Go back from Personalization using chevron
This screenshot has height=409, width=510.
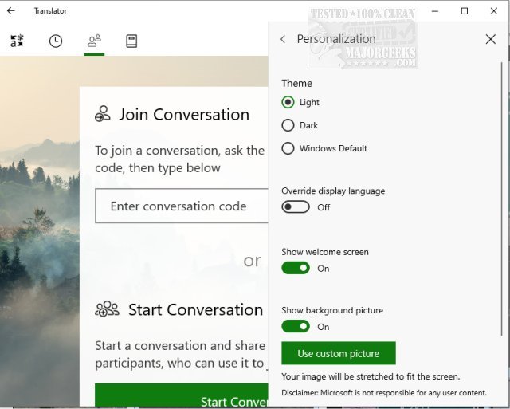point(283,39)
